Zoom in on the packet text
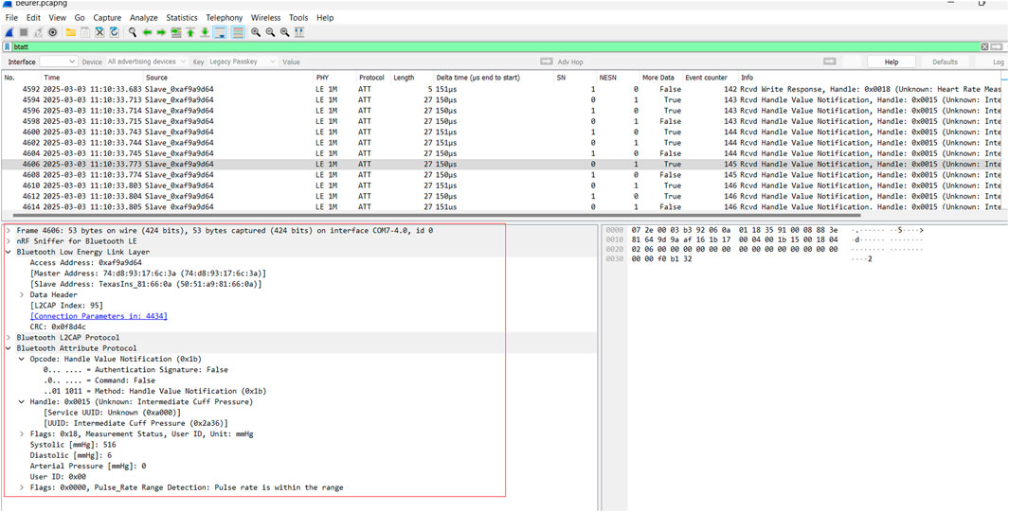 (256, 32)
